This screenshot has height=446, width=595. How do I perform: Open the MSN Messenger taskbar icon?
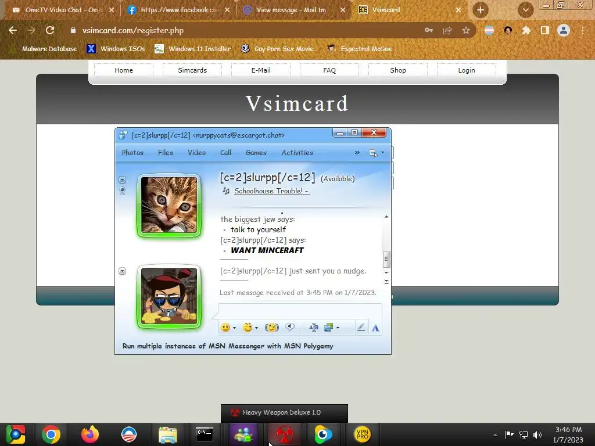[x=243, y=434]
